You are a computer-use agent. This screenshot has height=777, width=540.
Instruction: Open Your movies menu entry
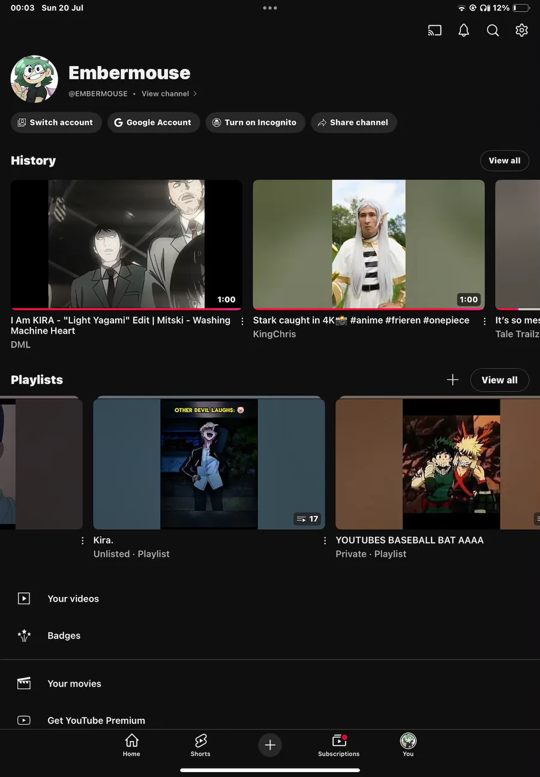click(x=270, y=683)
